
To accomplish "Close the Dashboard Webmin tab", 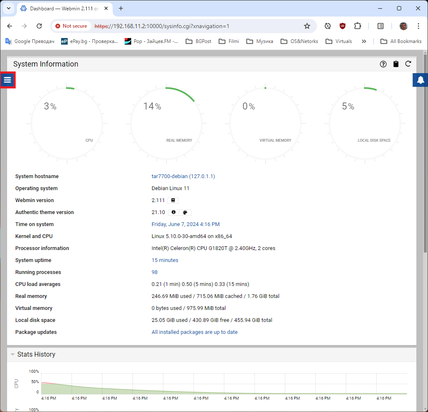I will point(106,8).
